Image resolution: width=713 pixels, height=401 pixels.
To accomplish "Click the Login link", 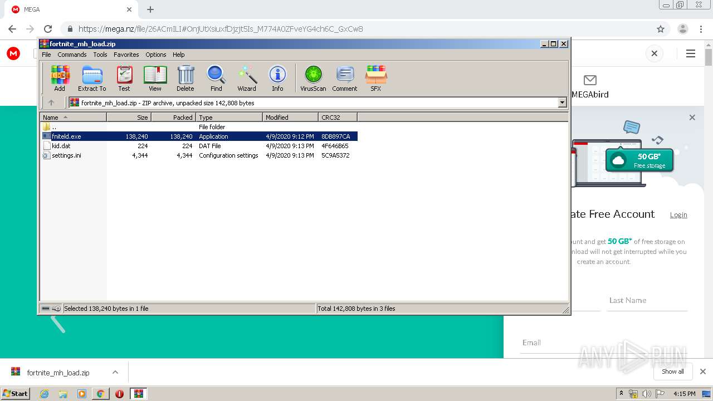I will [x=678, y=214].
